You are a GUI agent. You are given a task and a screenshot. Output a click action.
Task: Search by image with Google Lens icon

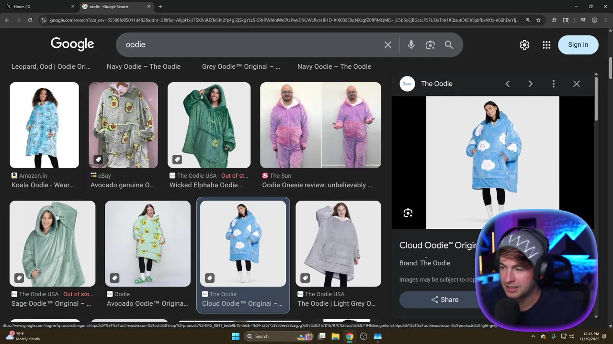[430, 44]
